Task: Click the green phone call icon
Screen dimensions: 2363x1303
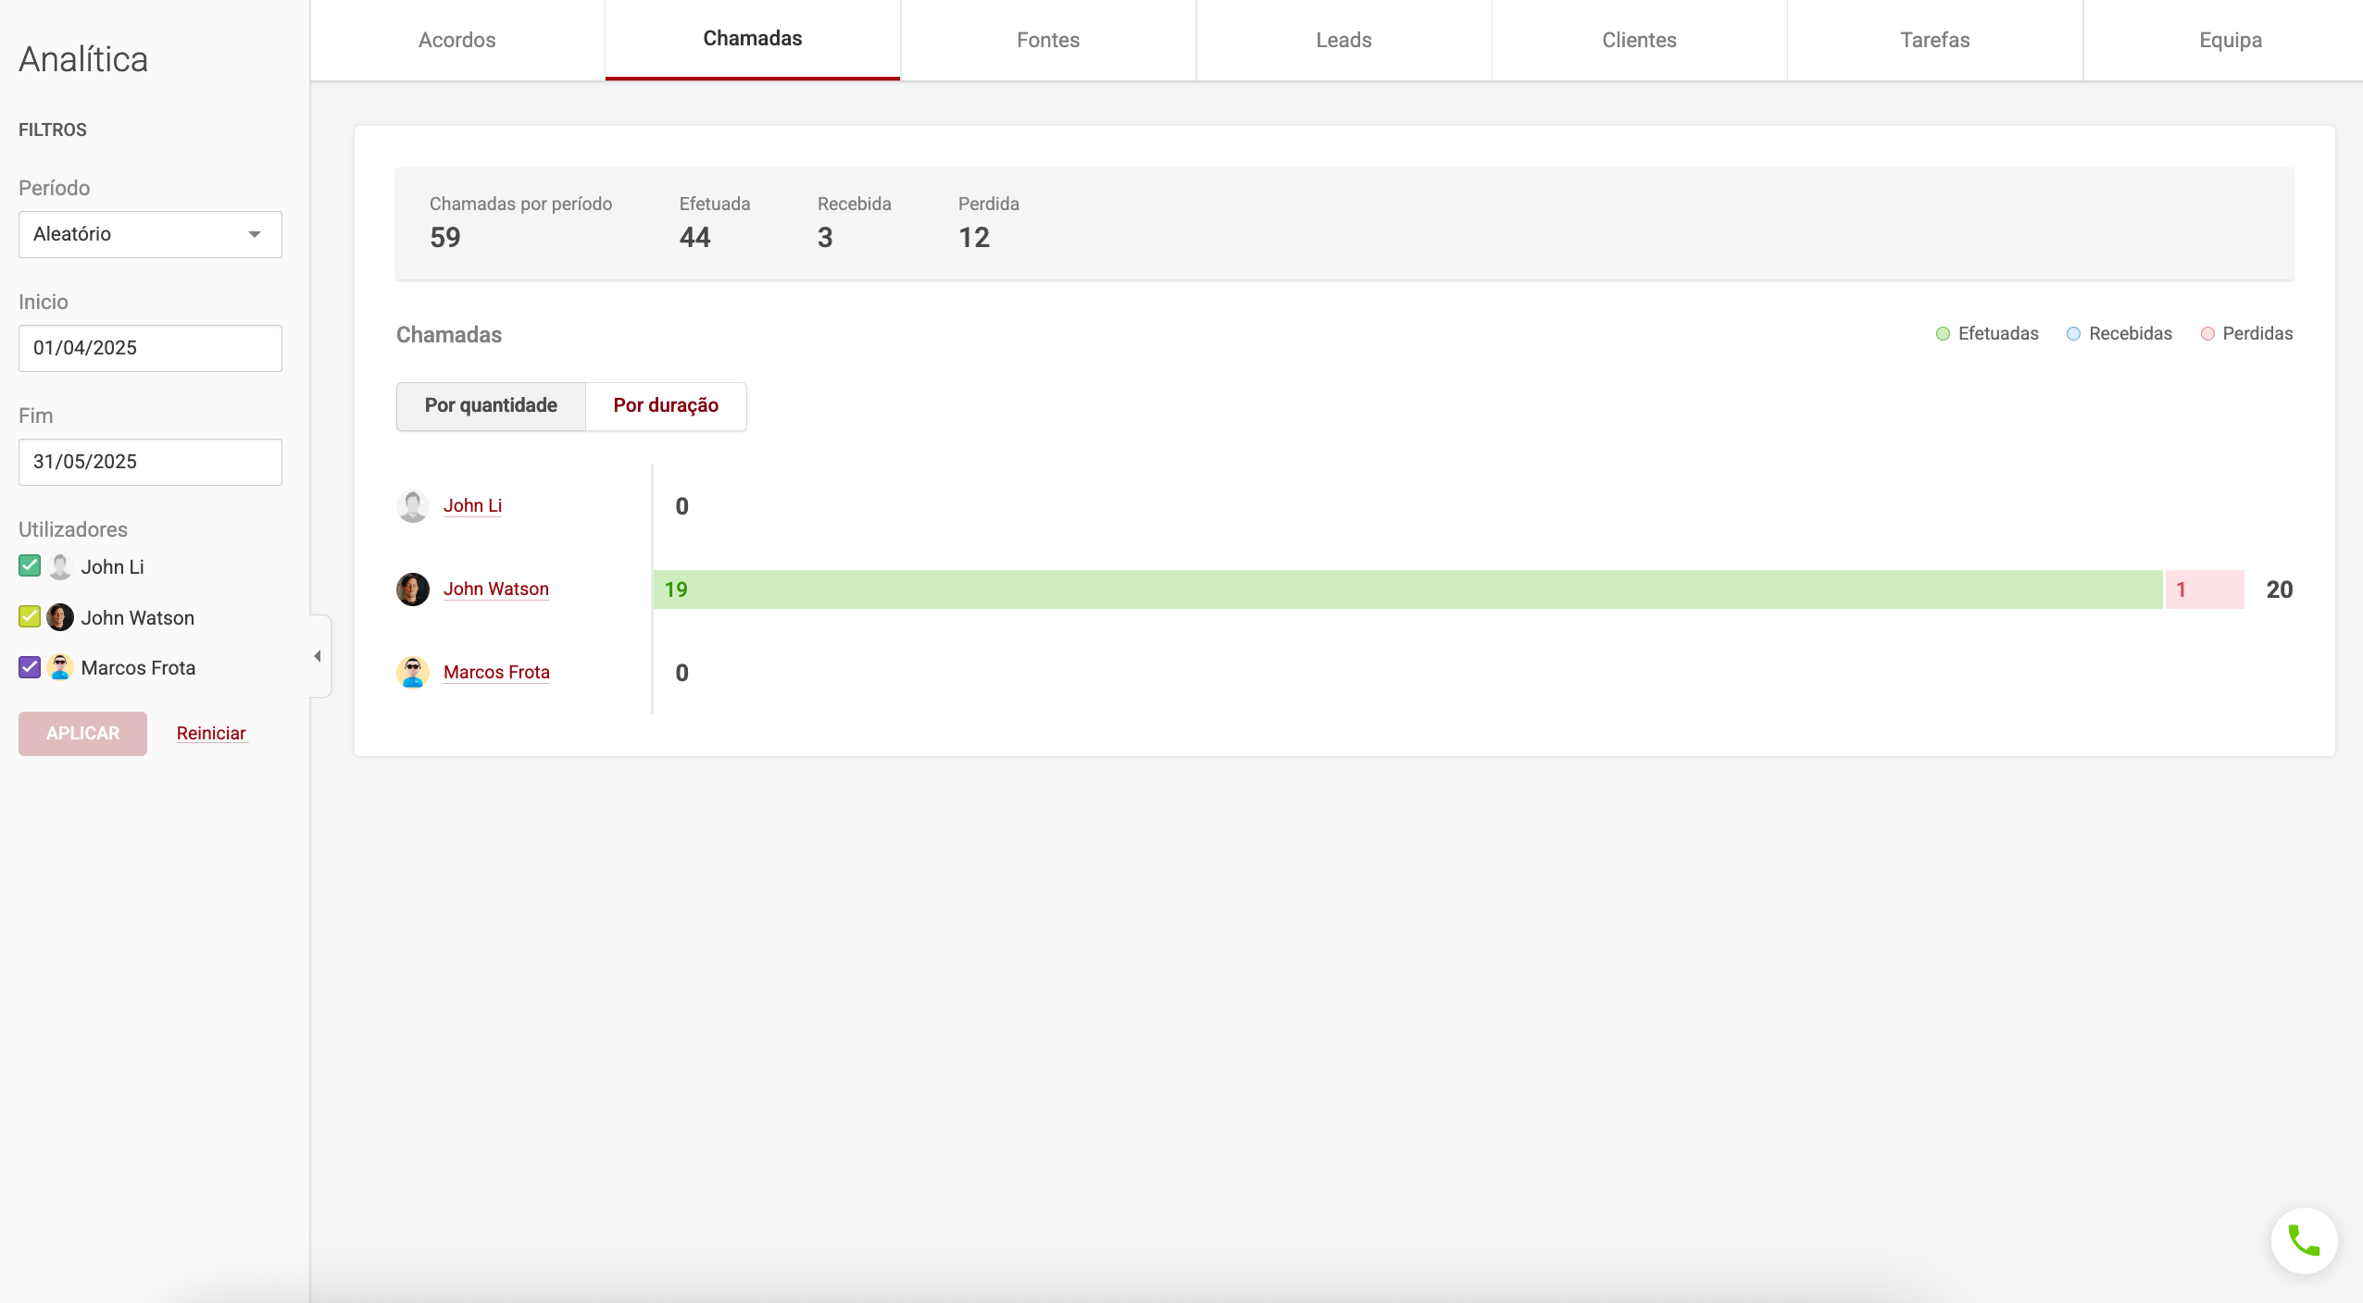Action: 2304,1241
